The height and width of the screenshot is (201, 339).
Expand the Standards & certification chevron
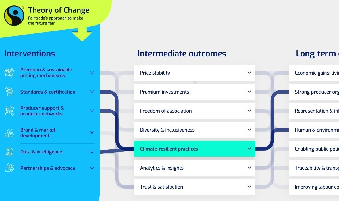(92, 92)
